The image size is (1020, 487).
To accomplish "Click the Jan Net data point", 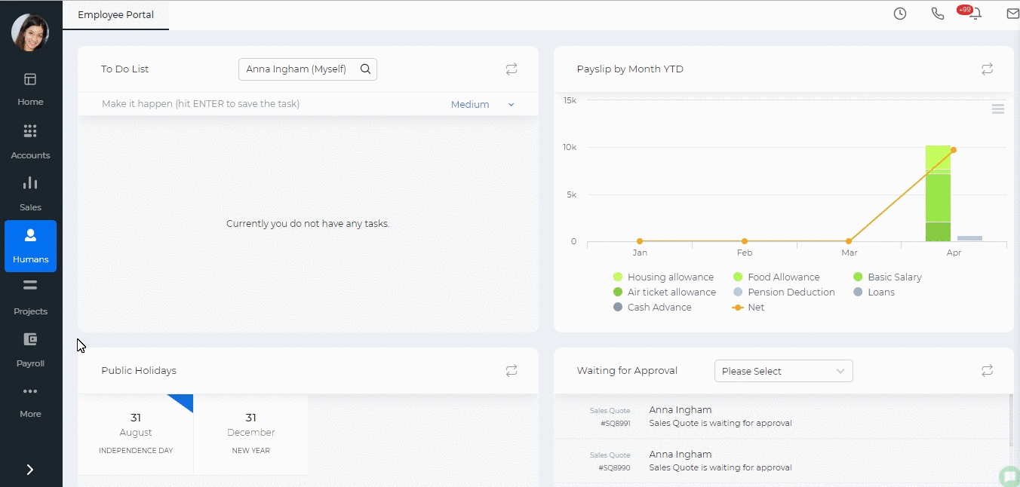I will (x=640, y=241).
